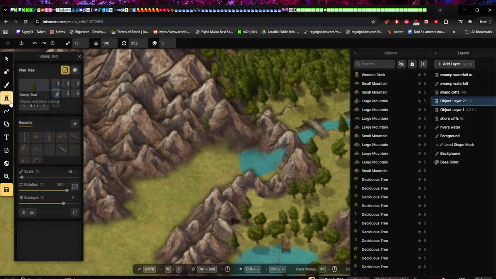496x279 pixels.
Task: Go to next stamp after 4 / 7
Action: click(44, 105)
